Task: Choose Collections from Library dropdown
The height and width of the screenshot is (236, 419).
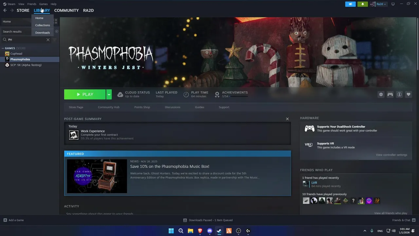Action: pos(43,25)
